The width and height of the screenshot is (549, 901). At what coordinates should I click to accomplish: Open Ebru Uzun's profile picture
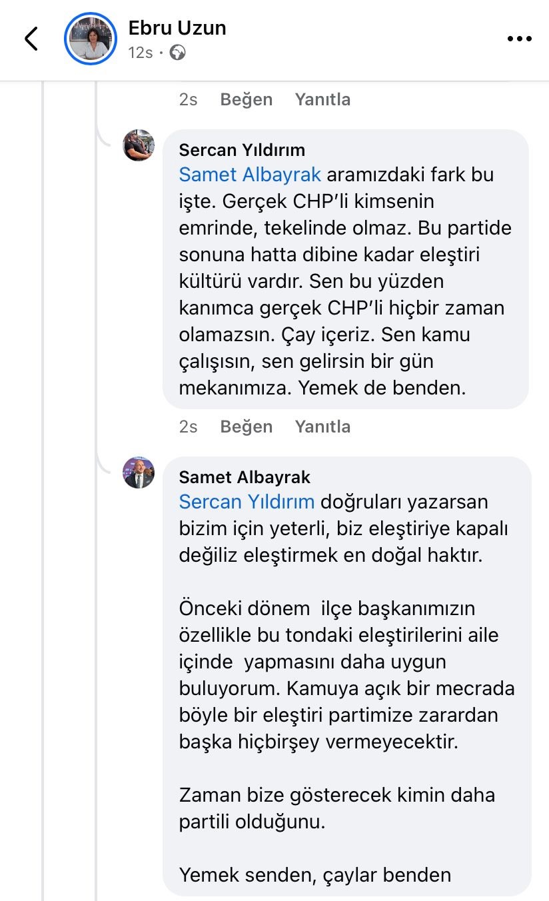pos(91,39)
